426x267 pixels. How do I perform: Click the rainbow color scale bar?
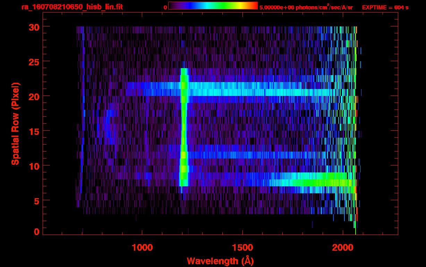point(213,6)
